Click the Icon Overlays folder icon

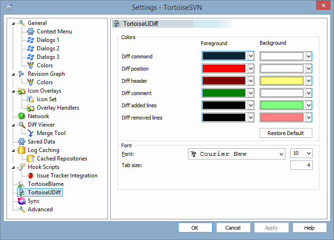pos(22,91)
